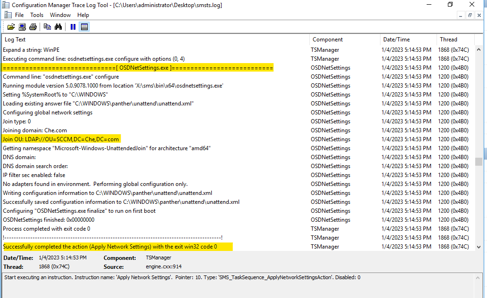The width and height of the screenshot is (487, 298).
Task: Click the Copy to clipboard toolbar icon
Action: click(47, 27)
